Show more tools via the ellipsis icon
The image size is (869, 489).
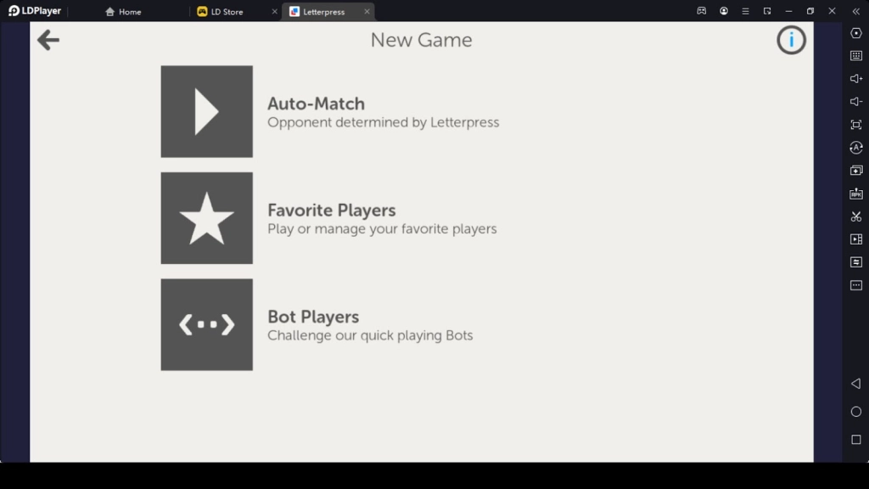[x=855, y=285]
